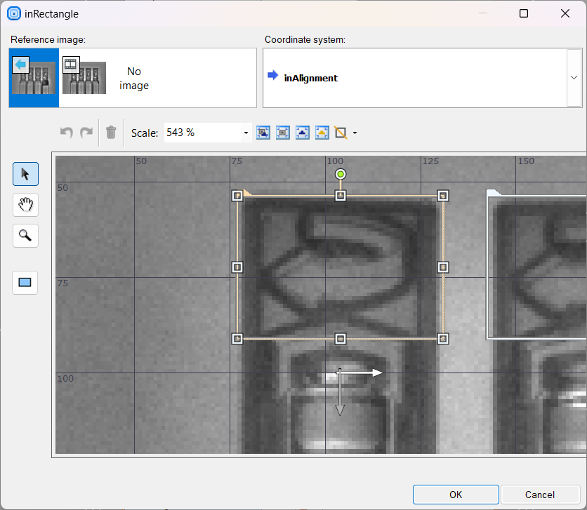The width and height of the screenshot is (587, 510).
Task: Activate the hand pan tool
Action: pos(25,205)
